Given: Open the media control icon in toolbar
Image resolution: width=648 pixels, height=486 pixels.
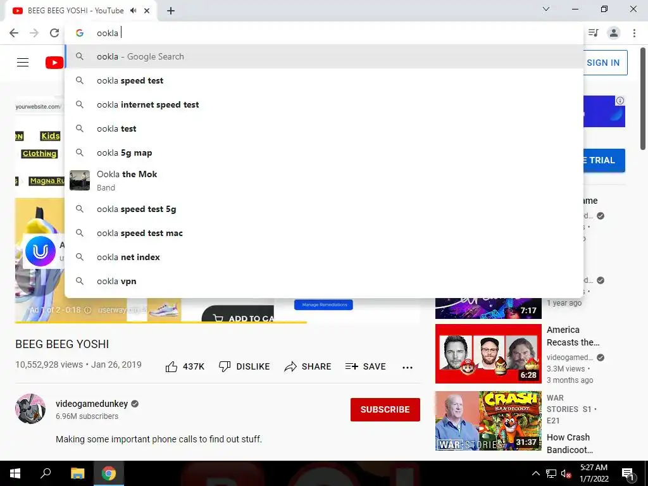Looking at the screenshot, I should (x=594, y=33).
